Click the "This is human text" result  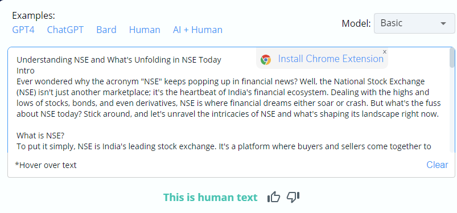point(210,198)
